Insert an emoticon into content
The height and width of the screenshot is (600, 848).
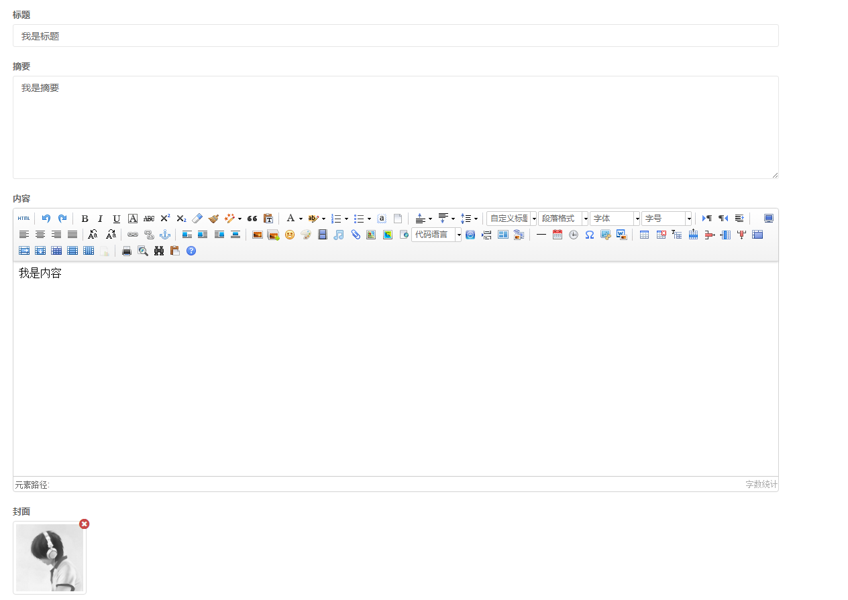(290, 235)
